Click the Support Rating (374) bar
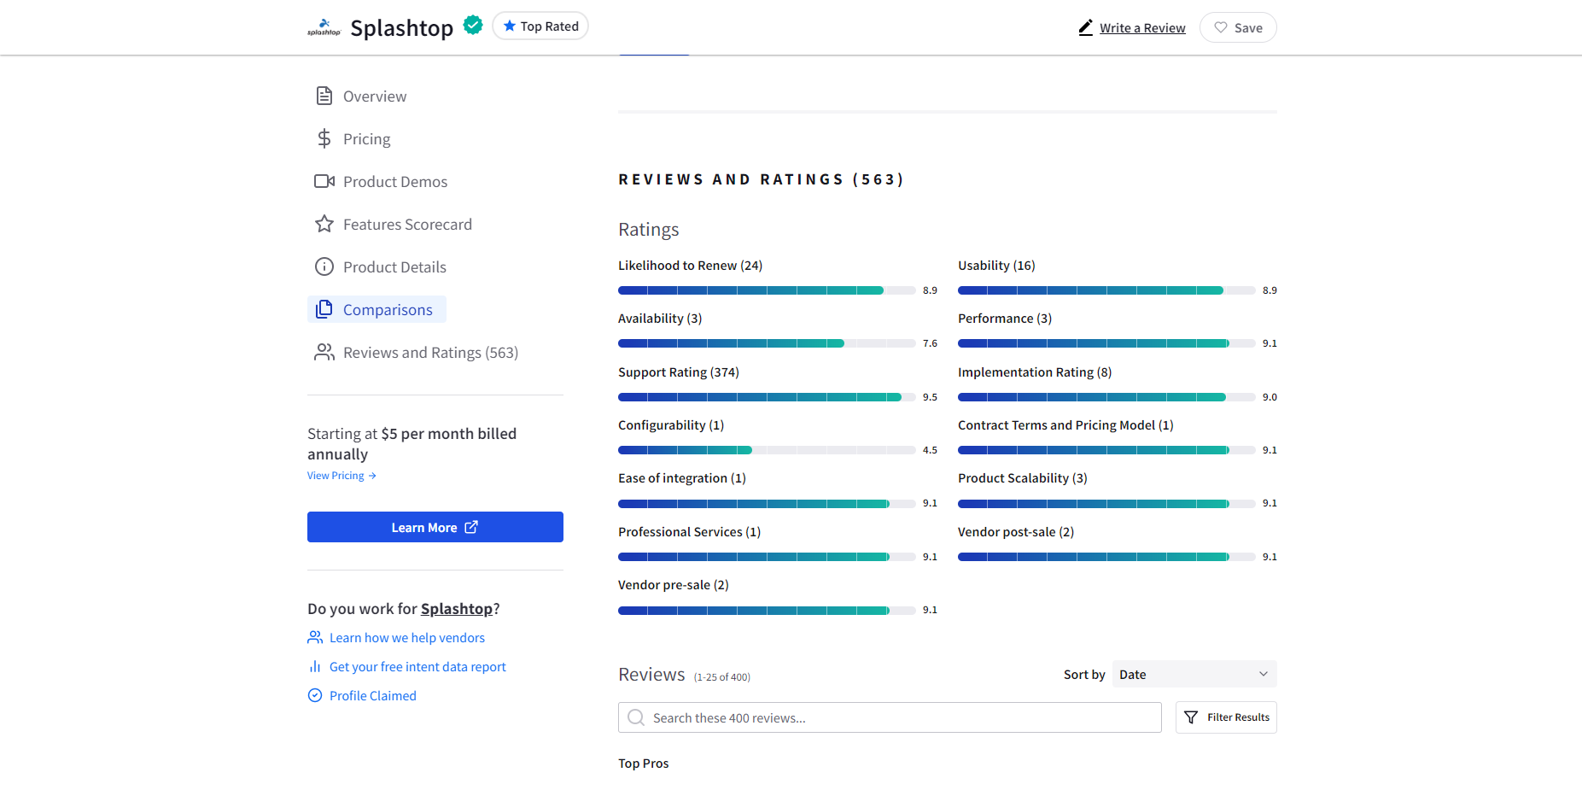This screenshot has width=1582, height=790. point(767,397)
